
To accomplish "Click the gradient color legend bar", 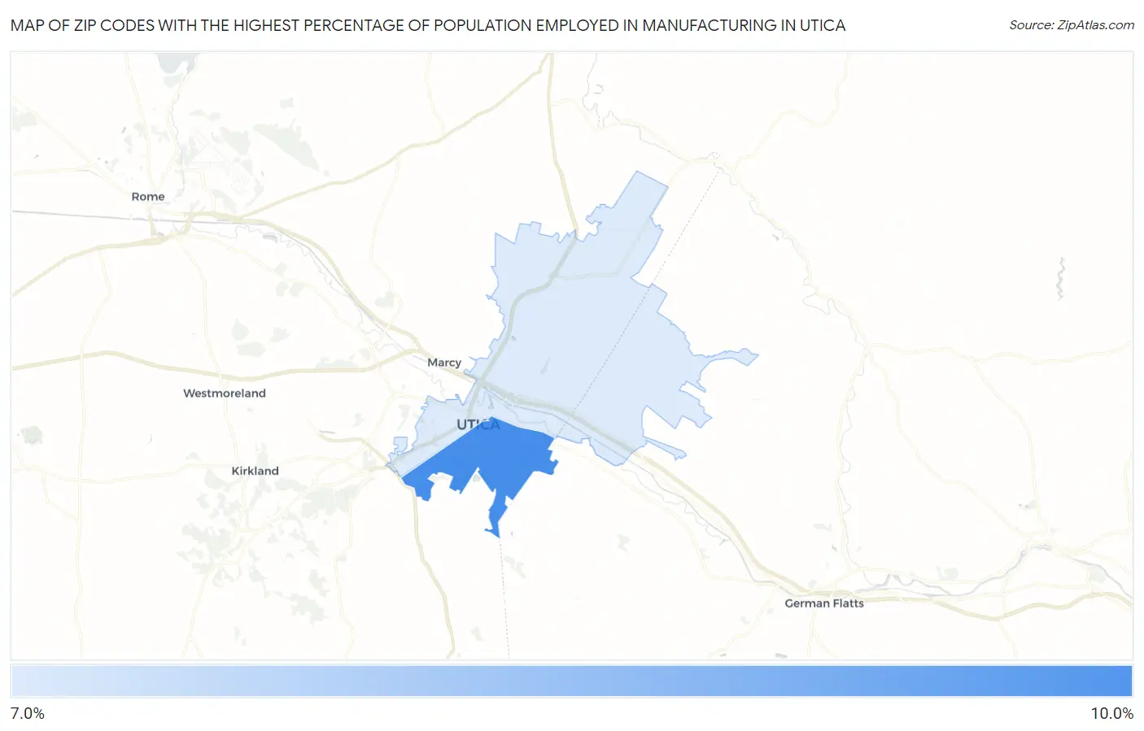I will pos(571,681).
